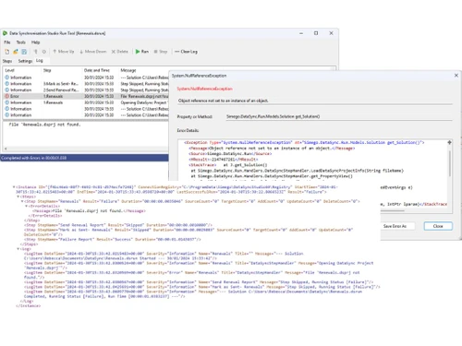The height and width of the screenshot is (346, 462).
Task: Click the information icon on the 3.Mark as Sent row
Action: point(6,84)
